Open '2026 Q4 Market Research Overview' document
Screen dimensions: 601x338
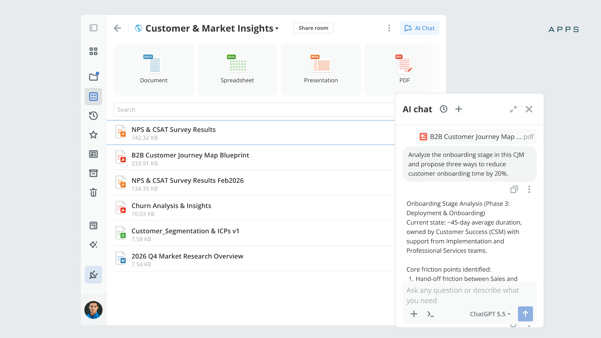click(254, 259)
